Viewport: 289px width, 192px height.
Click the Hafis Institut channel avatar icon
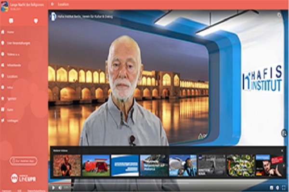53,16
